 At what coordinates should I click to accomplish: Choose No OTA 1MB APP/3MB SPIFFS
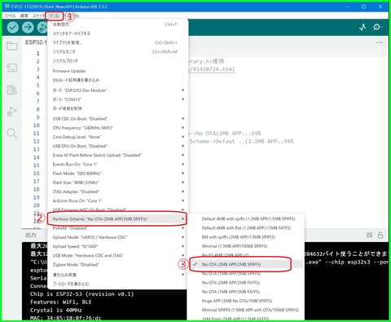[246, 274]
